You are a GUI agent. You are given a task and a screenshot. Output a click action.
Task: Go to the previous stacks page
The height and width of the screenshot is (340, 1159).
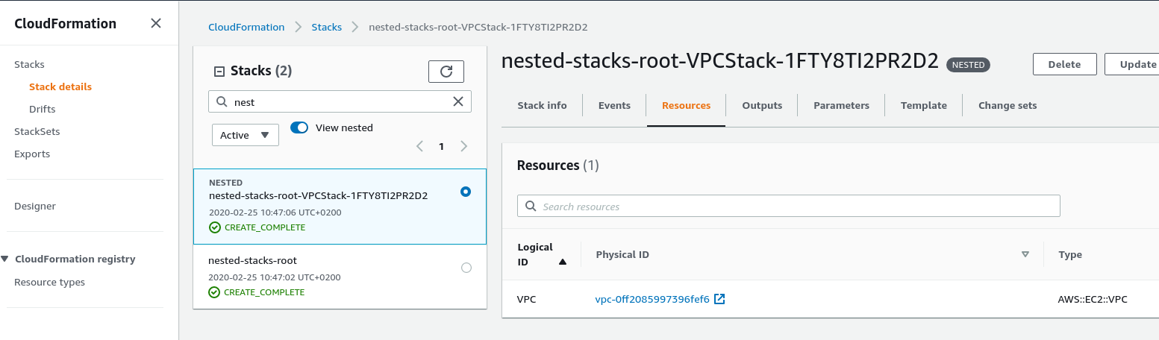click(x=419, y=146)
